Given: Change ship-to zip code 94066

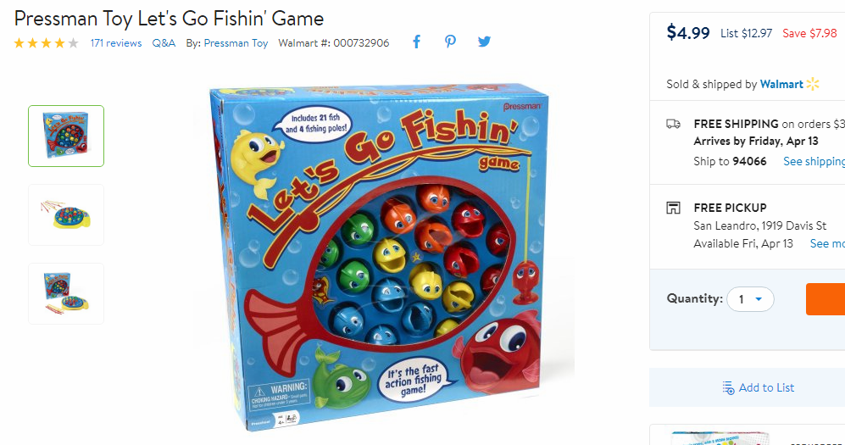Looking at the screenshot, I should (748, 161).
